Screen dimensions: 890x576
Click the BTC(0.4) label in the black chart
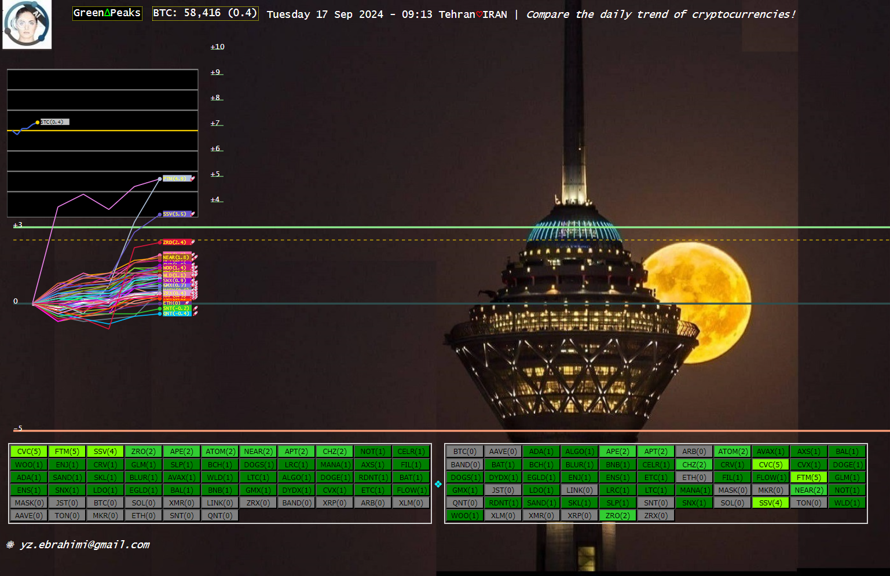54,122
